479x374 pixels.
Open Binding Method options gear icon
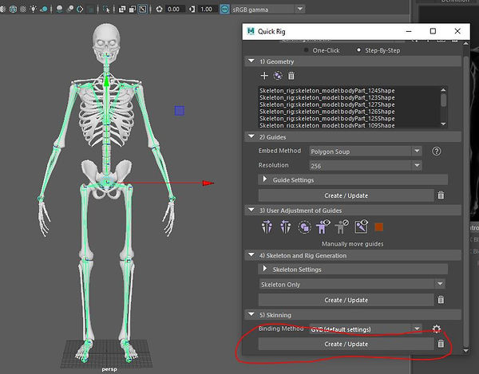436,329
